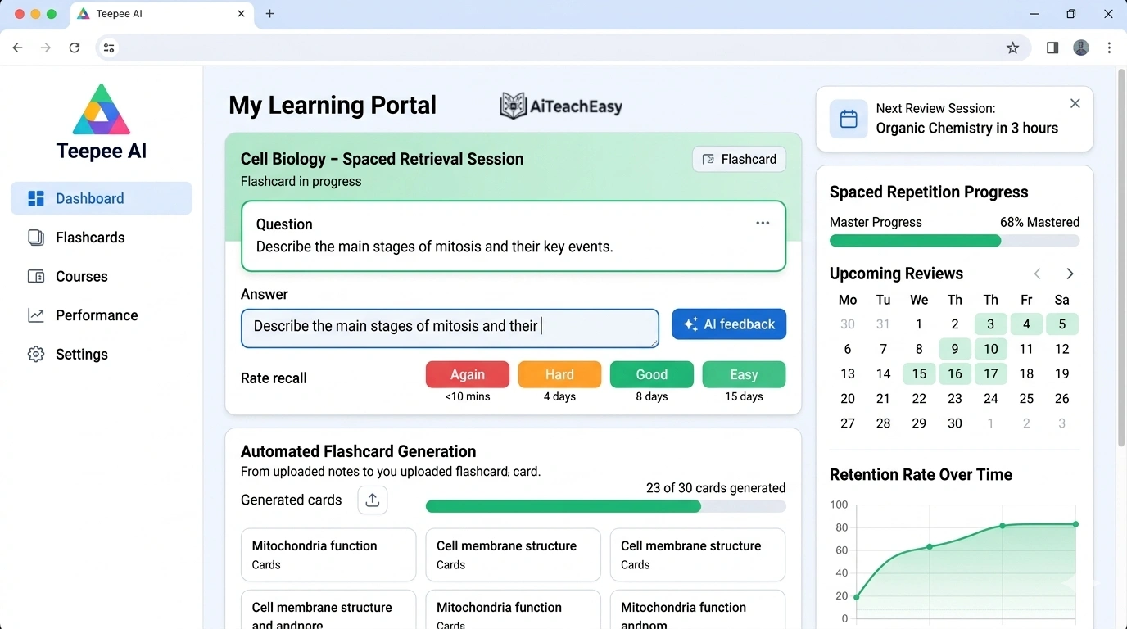Select the Flashcards sidebar icon

coord(35,237)
